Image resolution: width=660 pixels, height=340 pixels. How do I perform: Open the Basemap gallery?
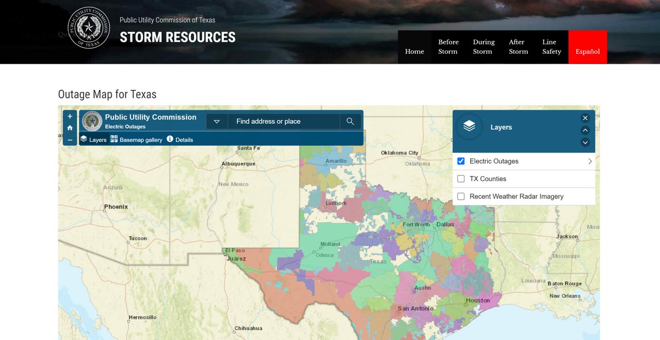[x=135, y=139]
